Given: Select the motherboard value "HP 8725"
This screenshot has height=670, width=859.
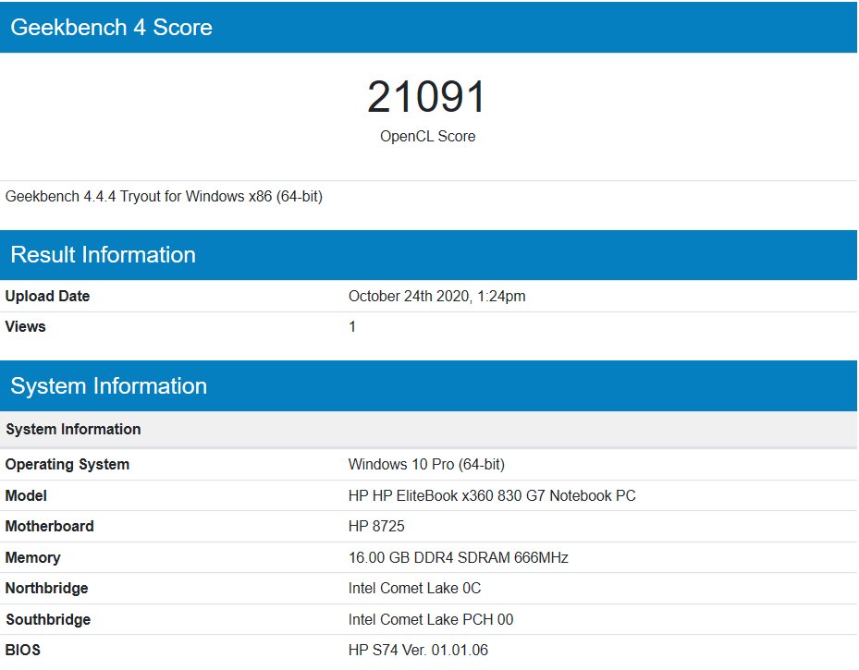Looking at the screenshot, I should pos(376,527).
